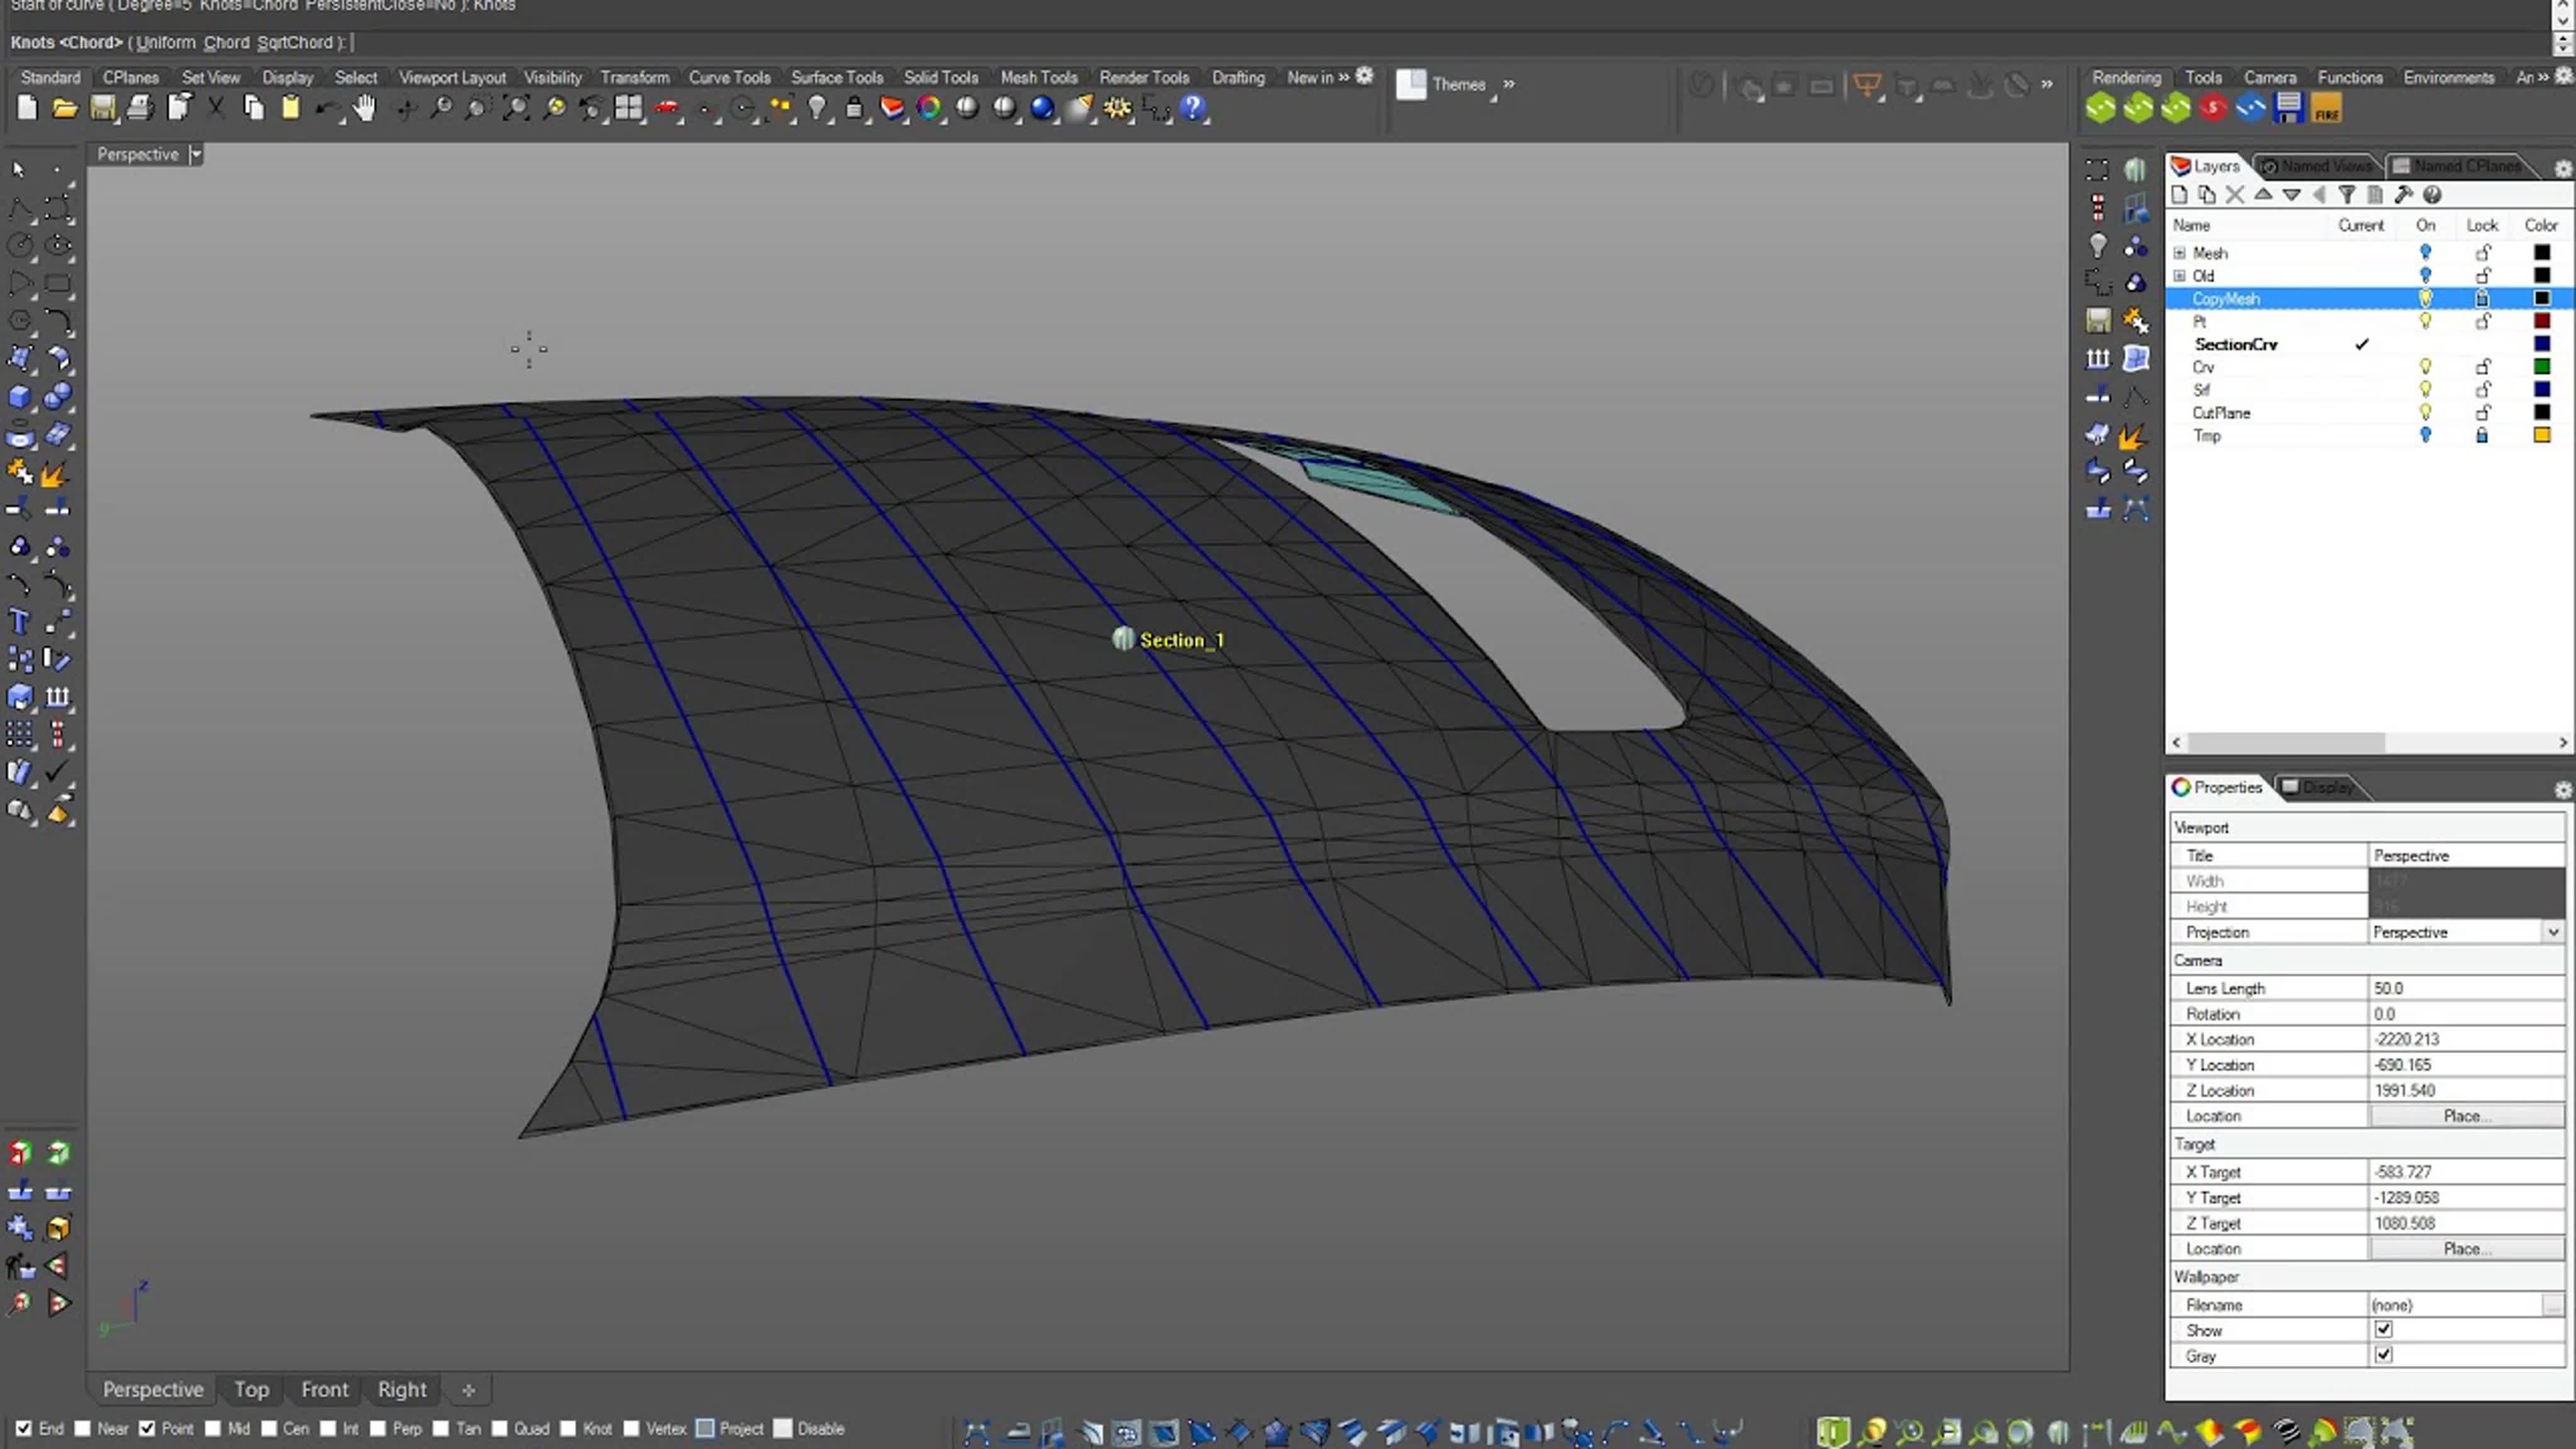2576x1449 pixels.
Task: Click the Save floppy disk icon
Action: tap(102, 108)
